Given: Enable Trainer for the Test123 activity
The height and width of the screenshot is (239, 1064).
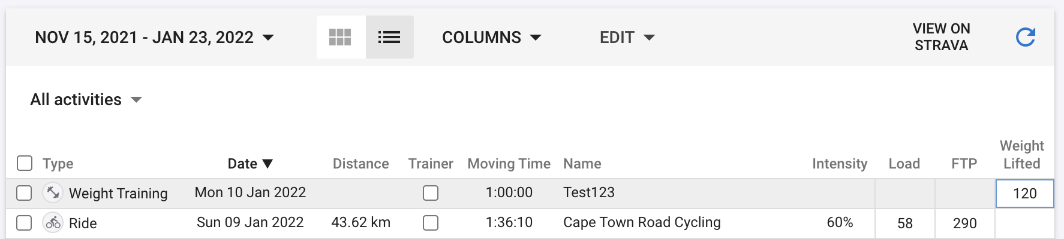Looking at the screenshot, I should pos(431,193).
